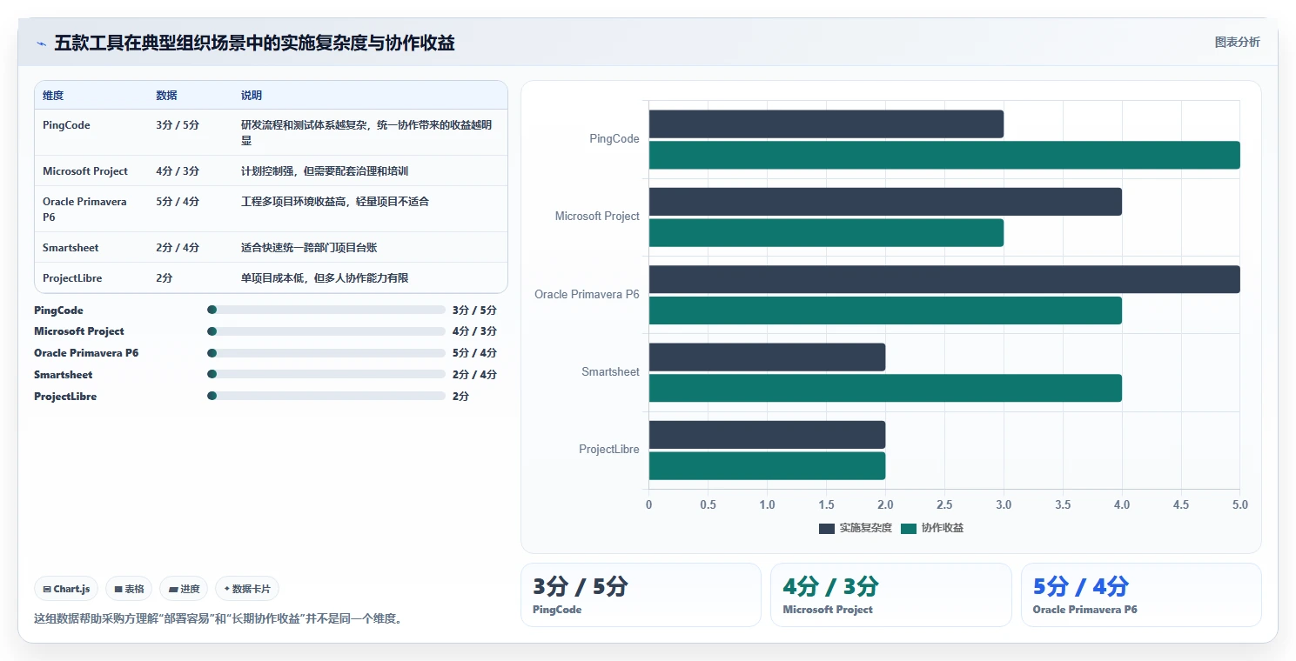Screen dimensions: 1296x661
Task: Toggle the 协作收益 legend entry
Action: pyautogui.click(x=932, y=528)
